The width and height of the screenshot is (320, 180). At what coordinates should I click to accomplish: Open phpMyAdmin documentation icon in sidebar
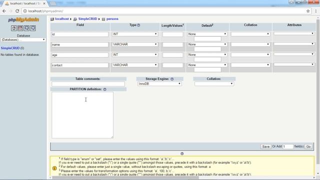coord(26,28)
